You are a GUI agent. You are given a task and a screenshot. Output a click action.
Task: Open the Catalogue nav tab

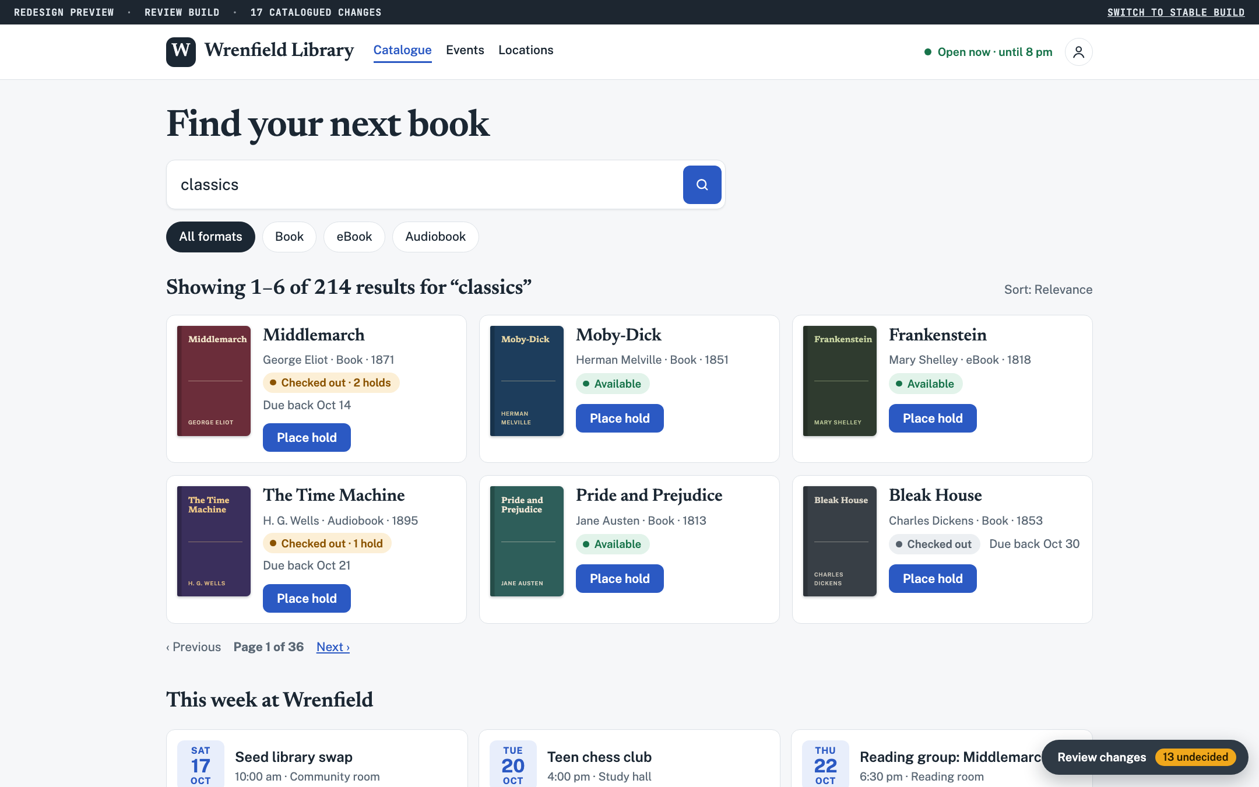(x=402, y=50)
